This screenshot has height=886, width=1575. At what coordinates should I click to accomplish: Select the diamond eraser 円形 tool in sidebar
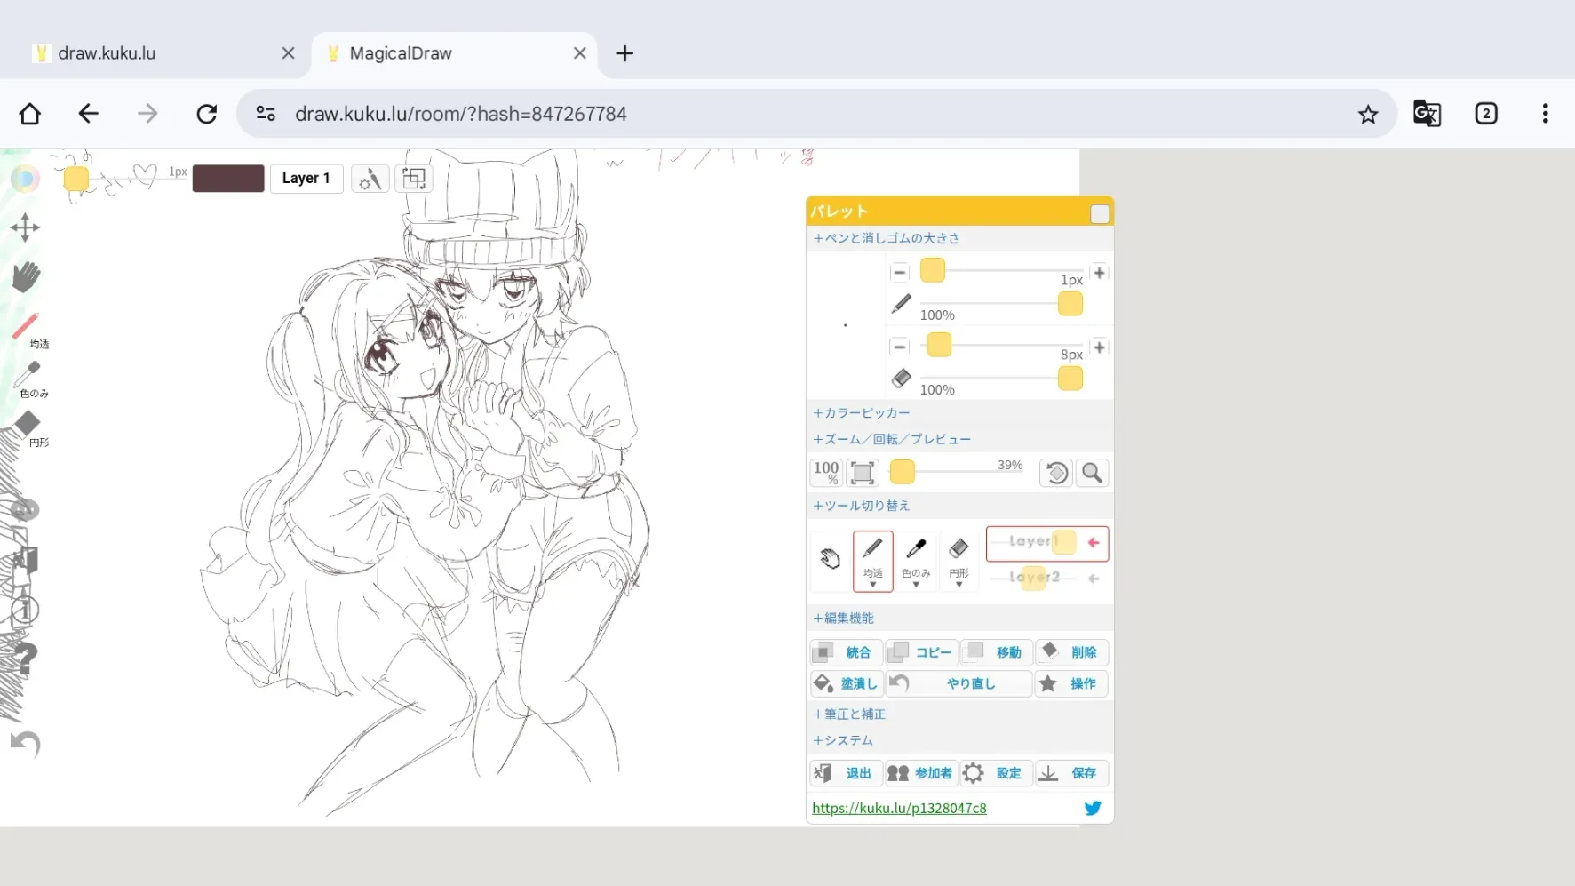pos(28,428)
